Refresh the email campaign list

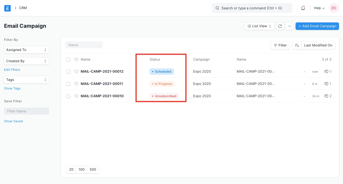pos(280,26)
